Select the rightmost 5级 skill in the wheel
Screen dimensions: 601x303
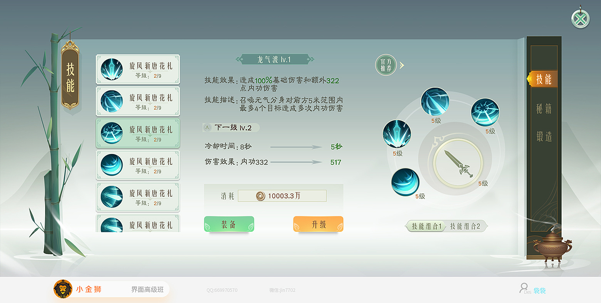pos(484,112)
